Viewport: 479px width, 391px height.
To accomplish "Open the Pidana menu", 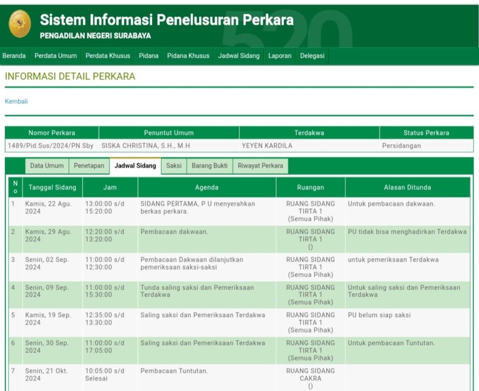I will click(x=149, y=56).
